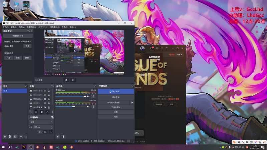Open virtual camera settings gear
This screenshot has height=150, width=267.
tap(131, 103)
